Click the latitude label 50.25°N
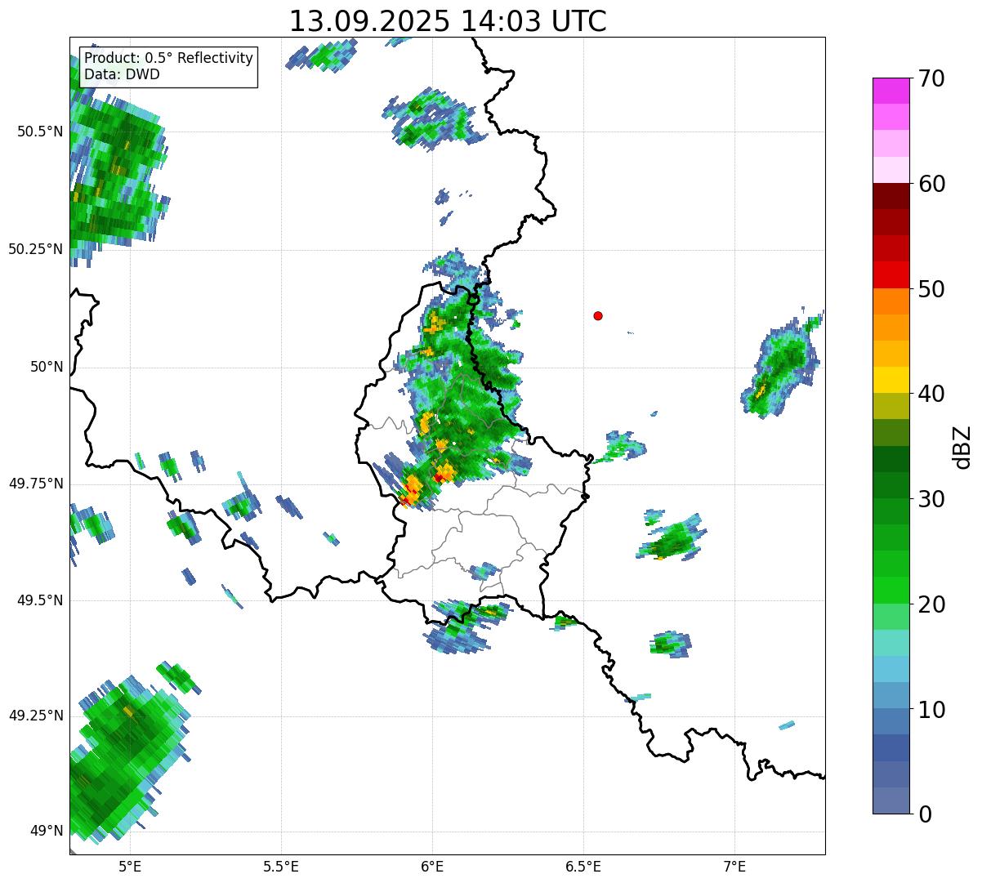The width and height of the screenshot is (982, 883). click(36, 249)
